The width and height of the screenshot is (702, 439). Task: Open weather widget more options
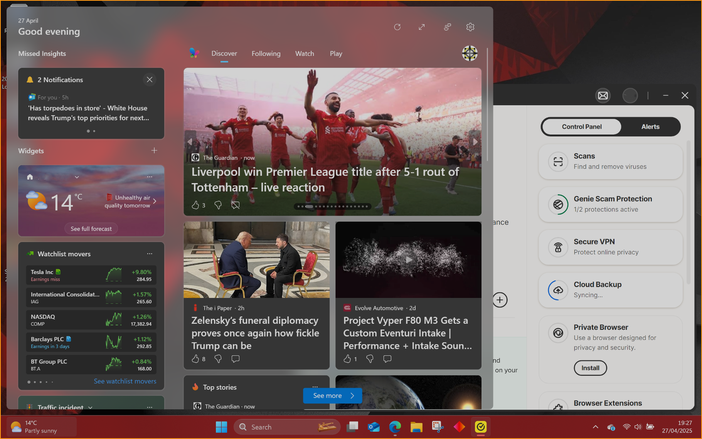pyautogui.click(x=150, y=177)
